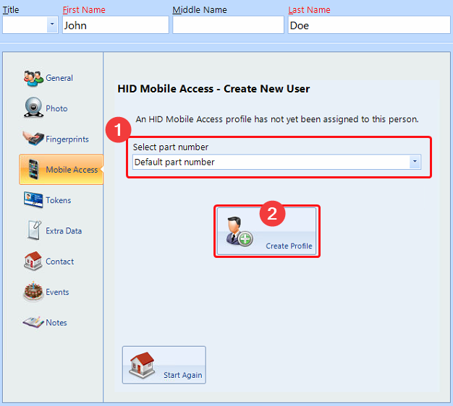Expand the Title dropdown arrow
This screenshot has height=406, width=453.
(x=52, y=25)
